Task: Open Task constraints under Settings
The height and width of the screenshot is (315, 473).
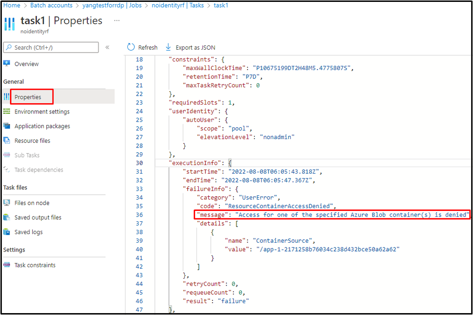Action: 35,265
